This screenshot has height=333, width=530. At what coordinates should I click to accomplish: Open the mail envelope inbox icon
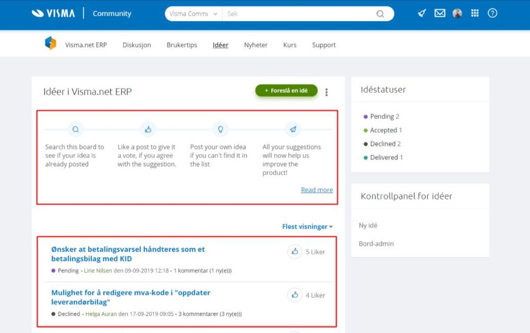click(x=440, y=14)
